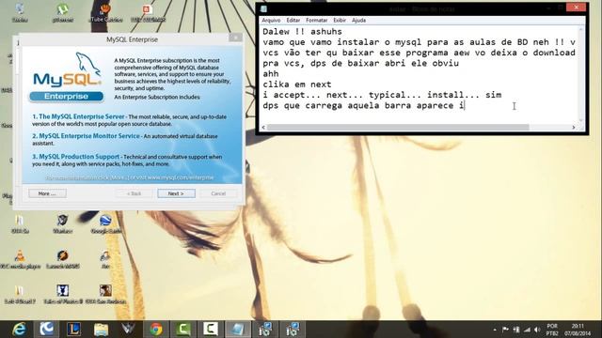Click the Notepad icon in title bar
602x338 pixels.
point(263,8)
